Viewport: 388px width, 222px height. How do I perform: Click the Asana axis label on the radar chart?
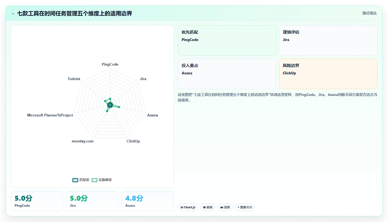(153, 115)
